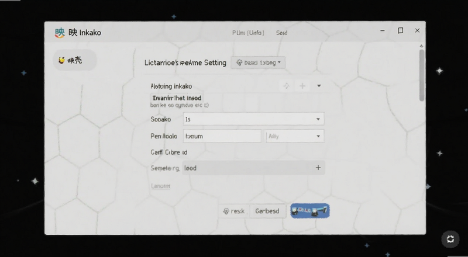Open the dropdown next to Setting heading
This screenshot has height=257, width=468.
pyautogui.click(x=258, y=62)
